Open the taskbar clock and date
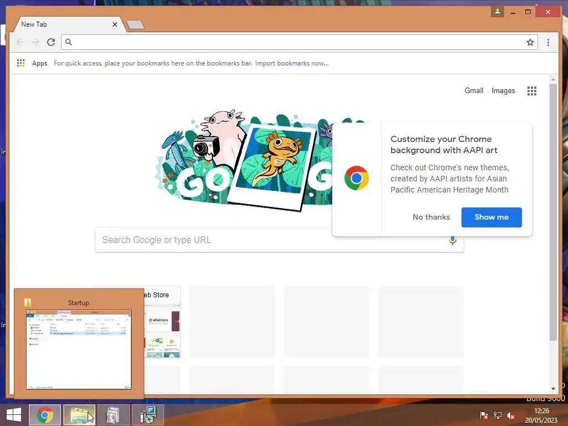Image resolution: width=568 pixels, height=426 pixels. 541,415
